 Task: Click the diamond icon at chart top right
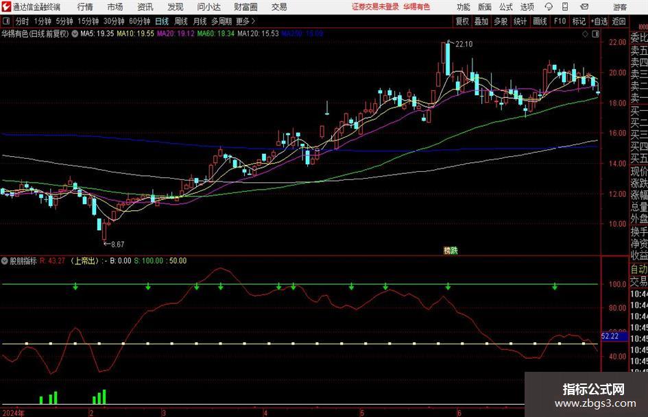coord(585,34)
